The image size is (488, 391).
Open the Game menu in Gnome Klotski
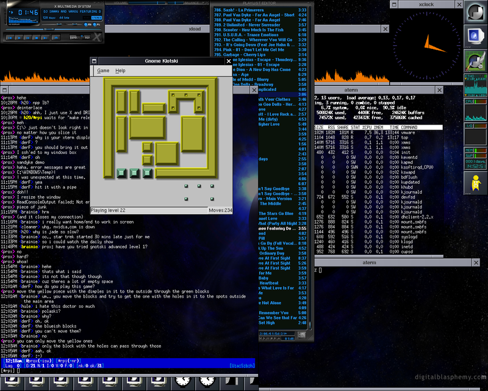click(x=103, y=70)
